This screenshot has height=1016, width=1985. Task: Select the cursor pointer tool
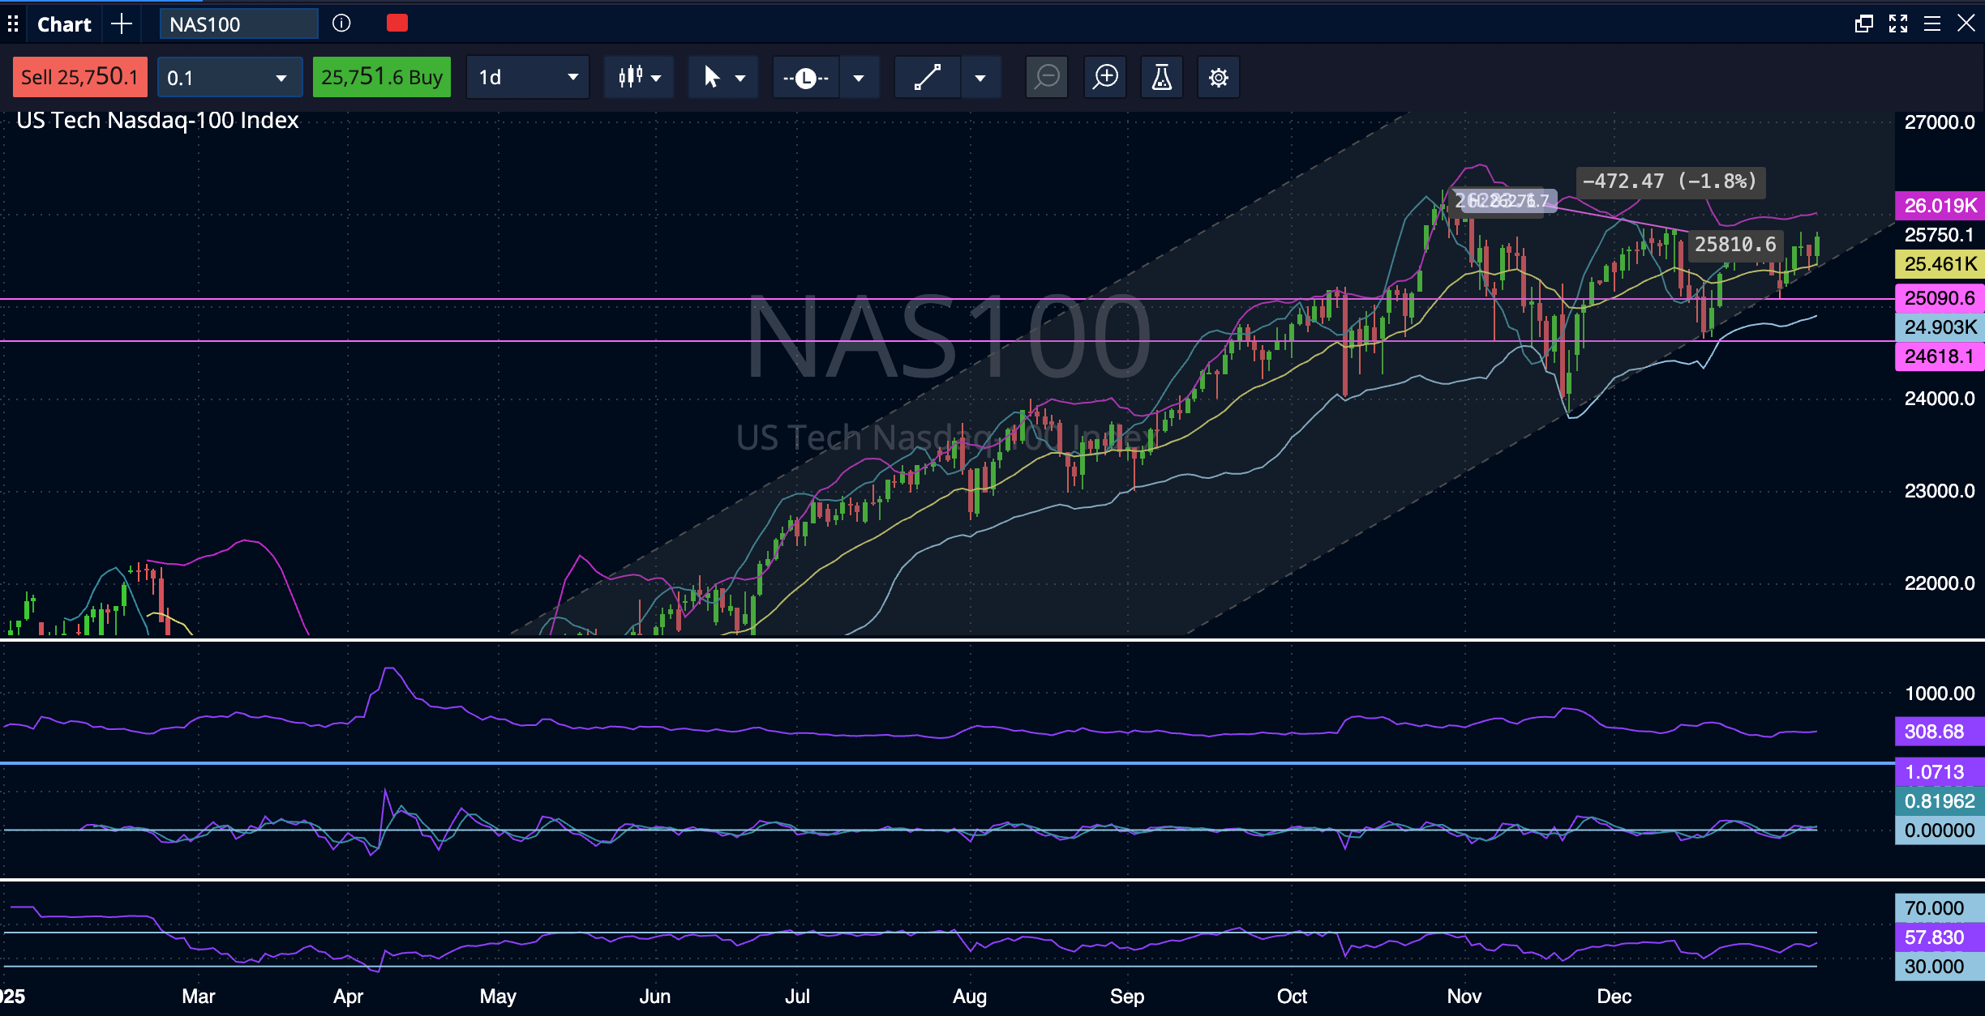click(x=712, y=77)
